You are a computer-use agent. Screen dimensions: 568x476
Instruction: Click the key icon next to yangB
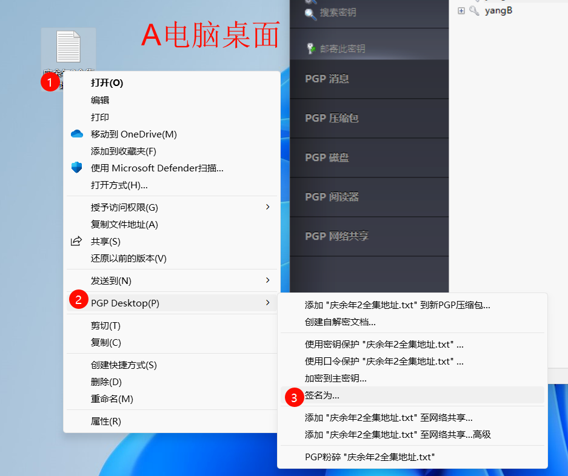474,10
